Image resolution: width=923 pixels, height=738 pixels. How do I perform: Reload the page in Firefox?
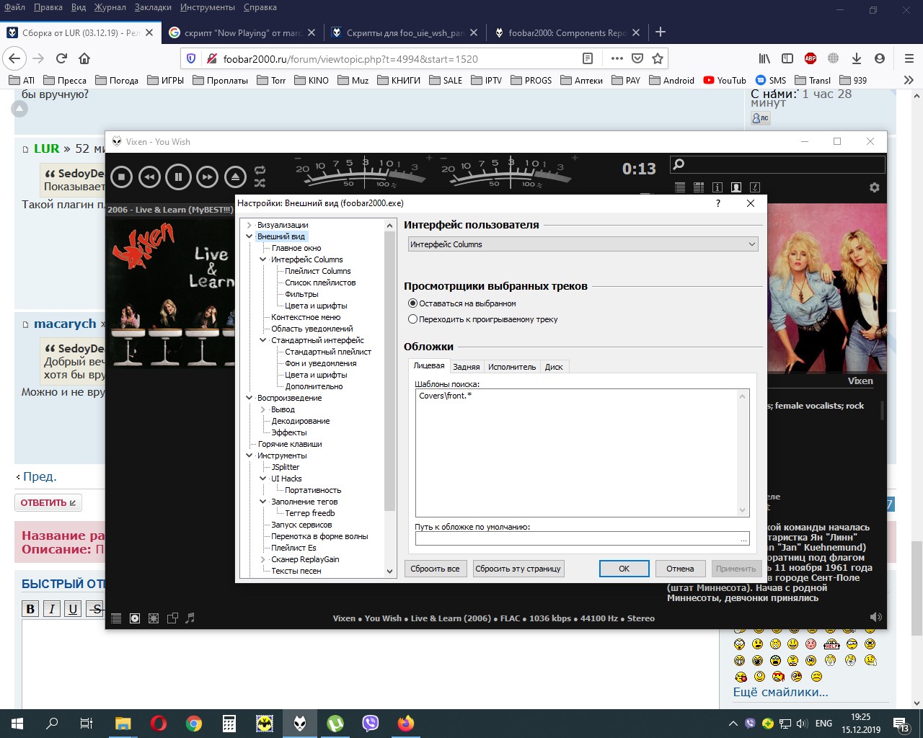(x=62, y=58)
